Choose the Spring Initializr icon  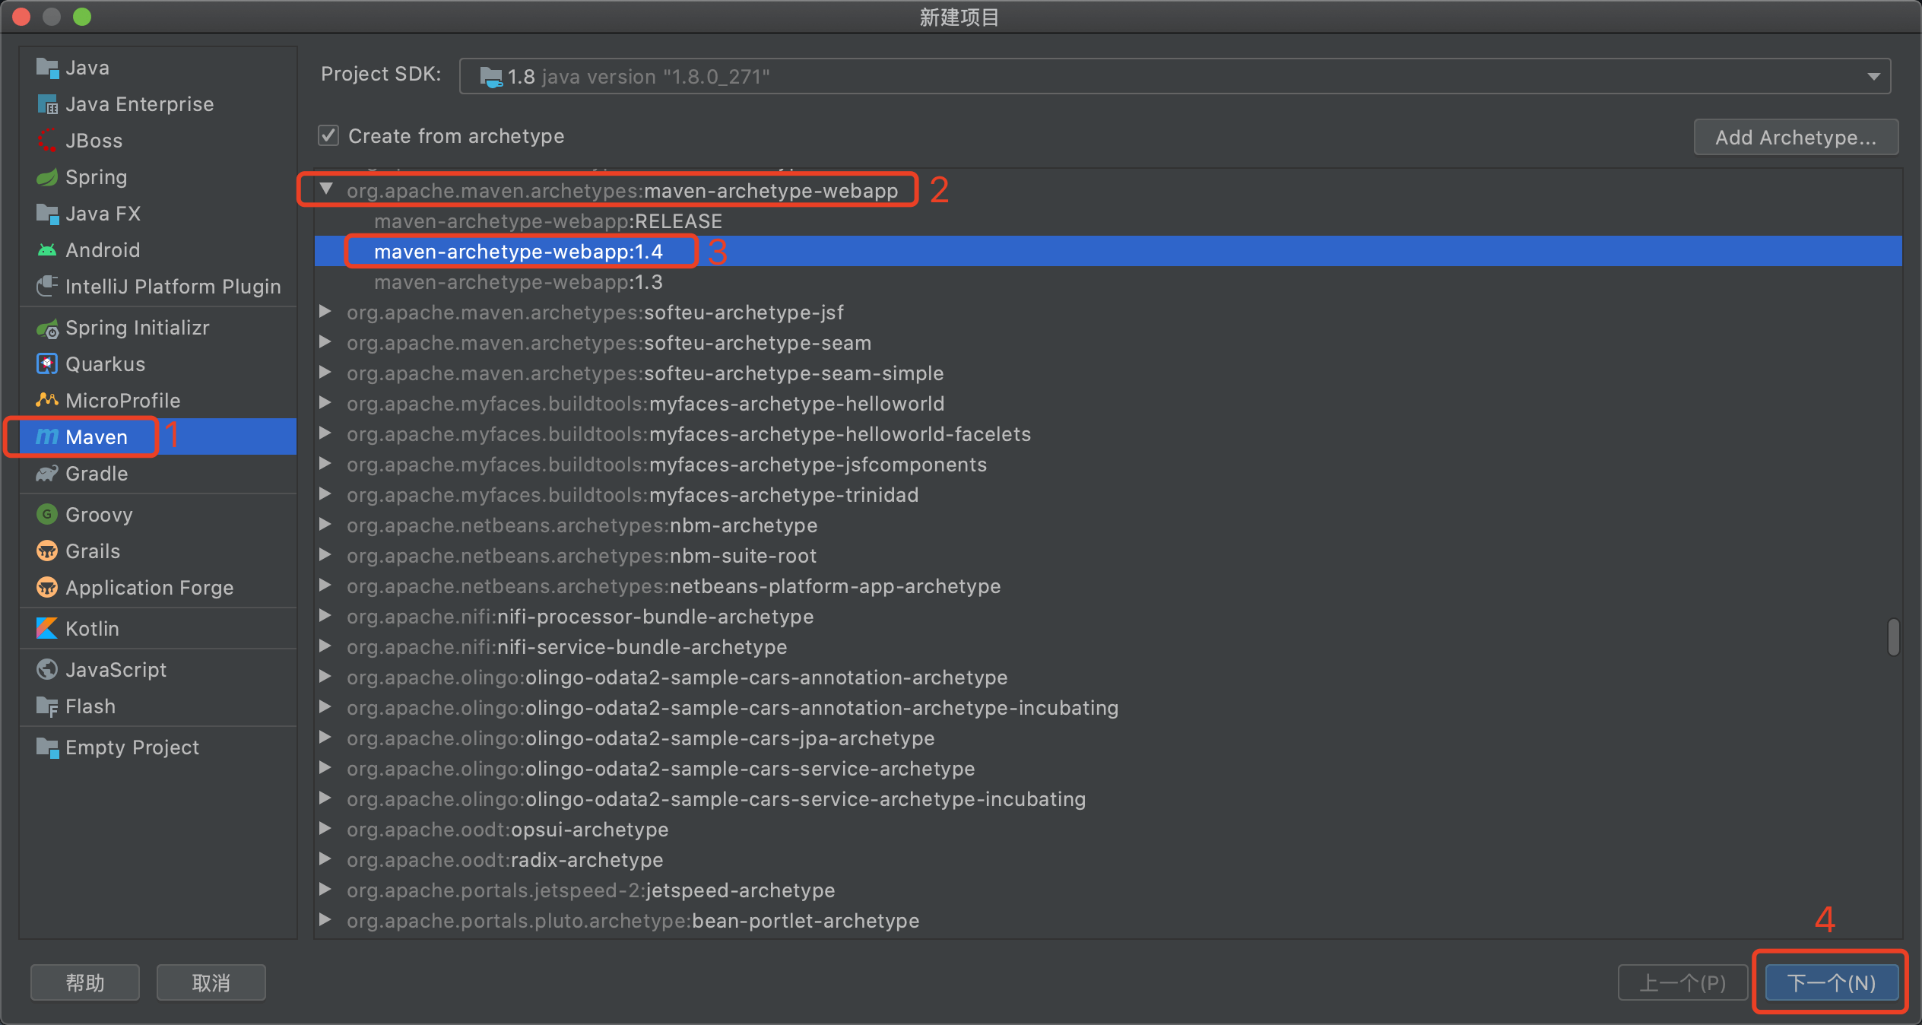[x=47, y=328]
